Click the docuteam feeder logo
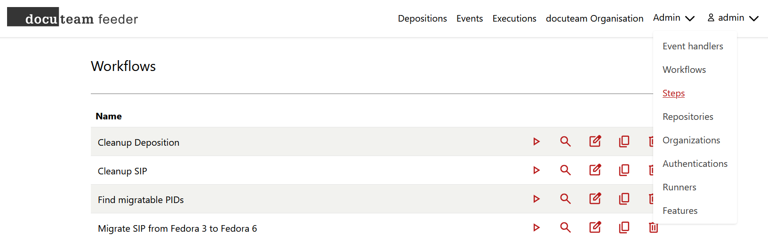Screen dimensions: 768x235 [x=72, y=17]
